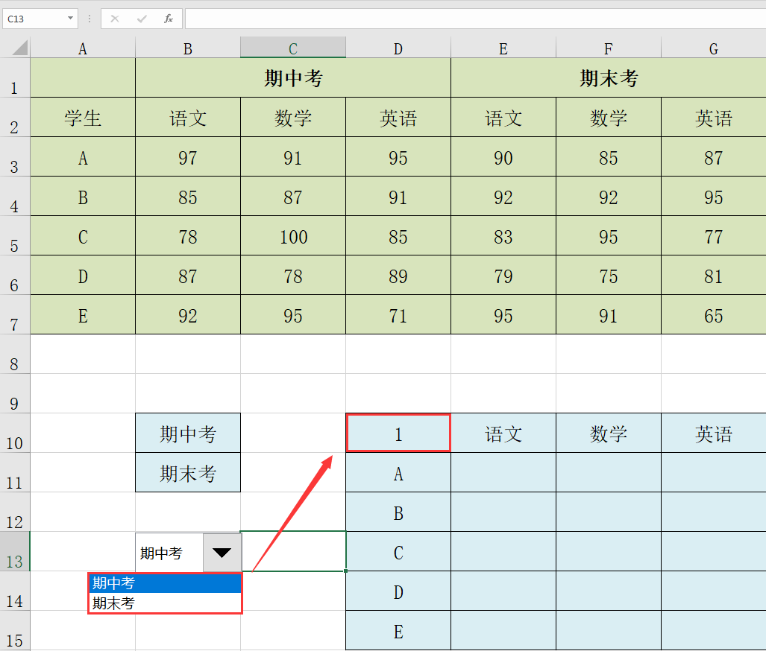
Task: Click the 学生 header cell
Action: [83, 118]
